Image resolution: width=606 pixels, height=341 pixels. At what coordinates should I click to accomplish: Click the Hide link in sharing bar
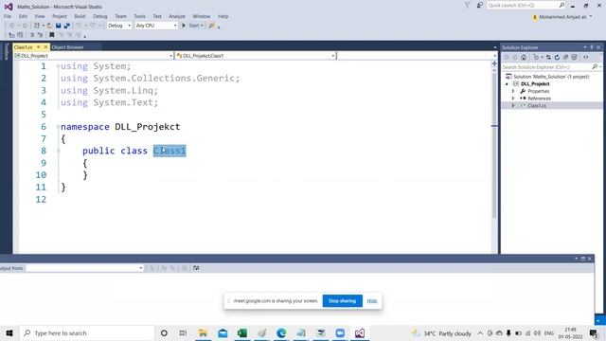(x=372, y=301)
